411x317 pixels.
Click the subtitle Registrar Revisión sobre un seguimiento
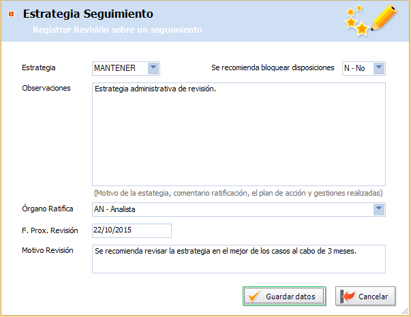pos(117,29)
